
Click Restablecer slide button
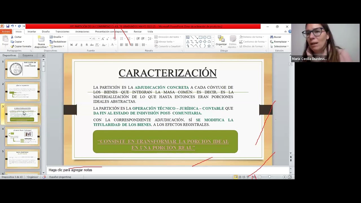pyautogui.click(x=58, y=42)
